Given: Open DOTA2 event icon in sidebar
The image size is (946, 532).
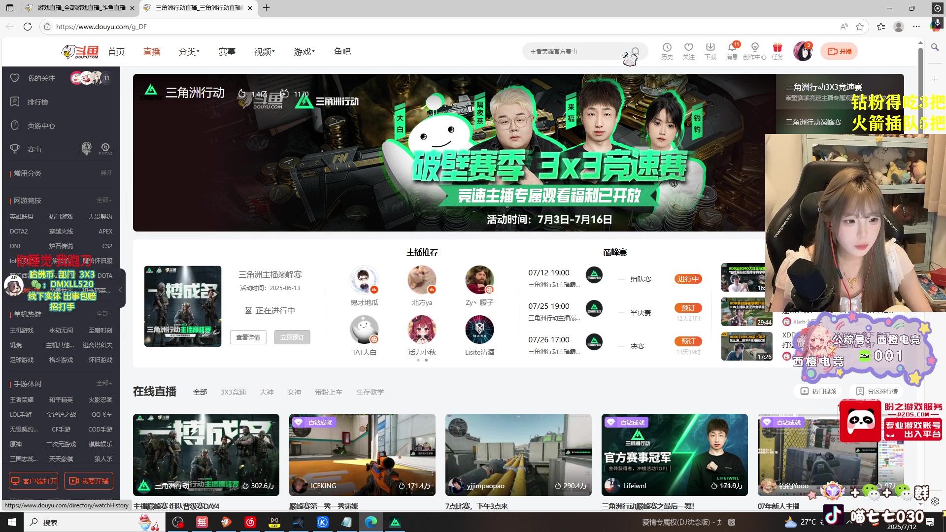Looking at the screenshot, I should coord(105,148).
